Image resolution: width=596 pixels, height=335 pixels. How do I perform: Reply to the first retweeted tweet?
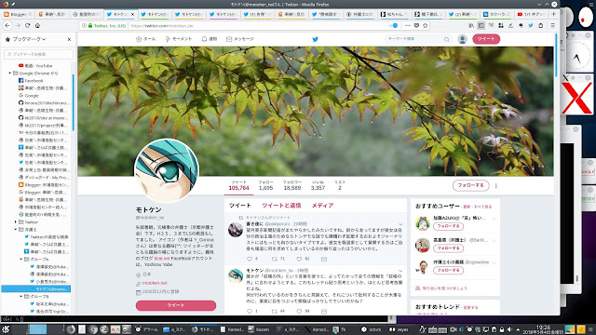(x=250, y=259)
